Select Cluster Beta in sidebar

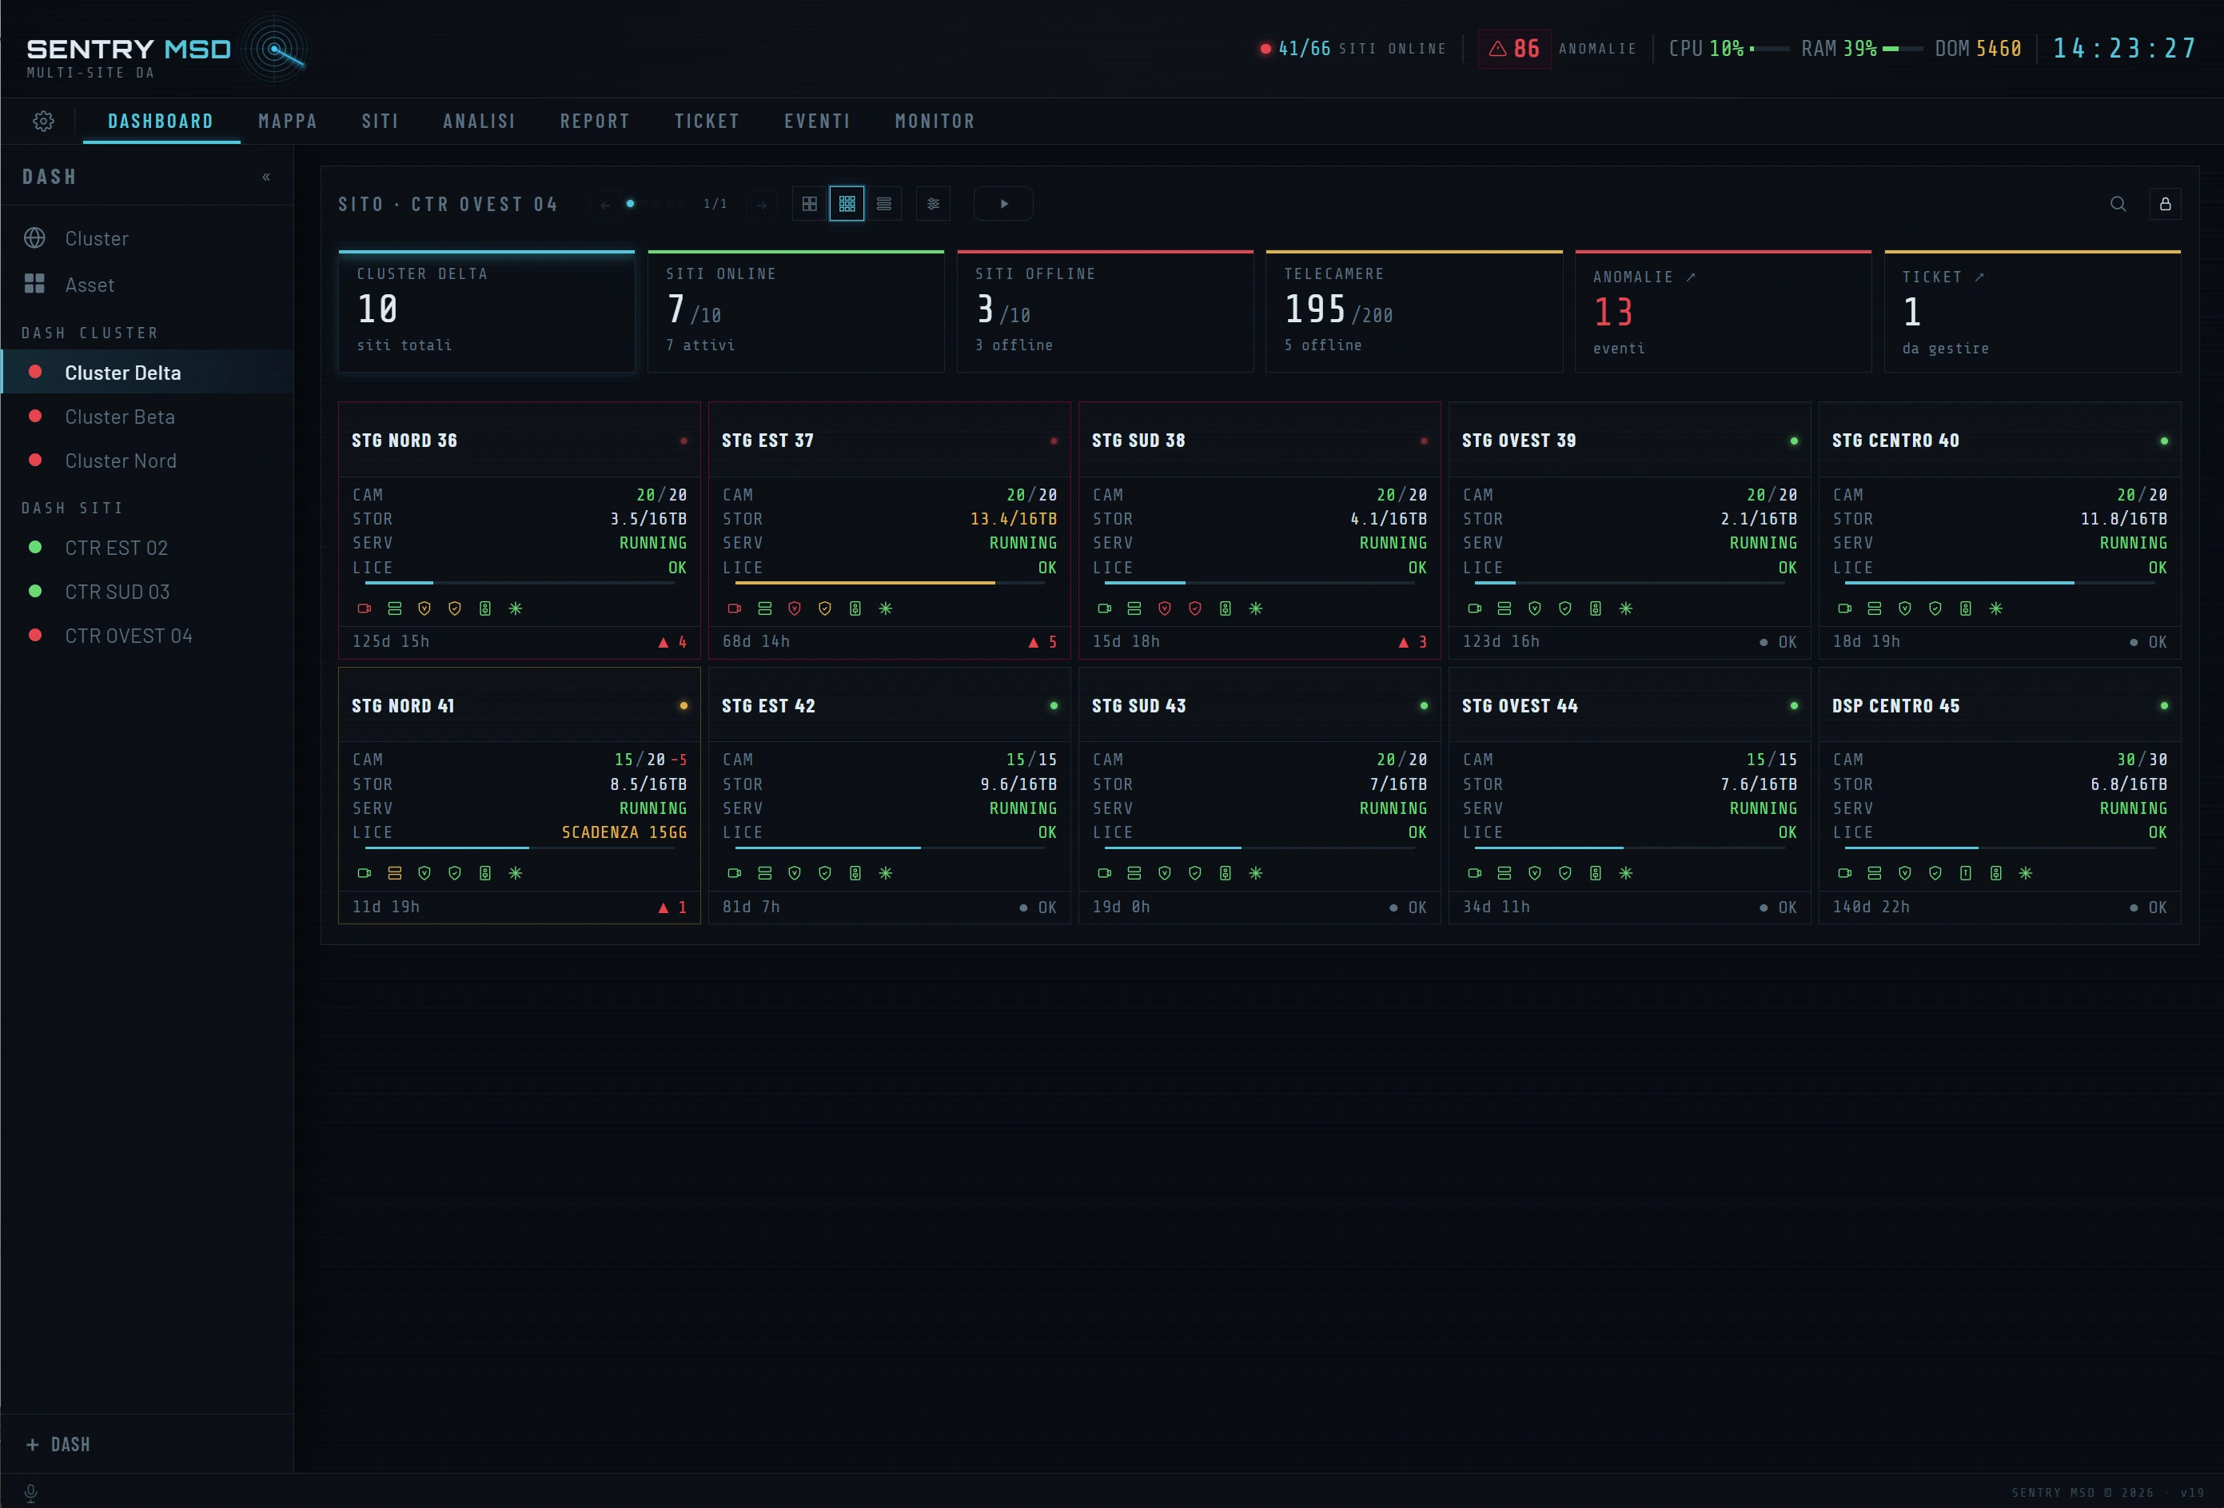coord(146,417)
